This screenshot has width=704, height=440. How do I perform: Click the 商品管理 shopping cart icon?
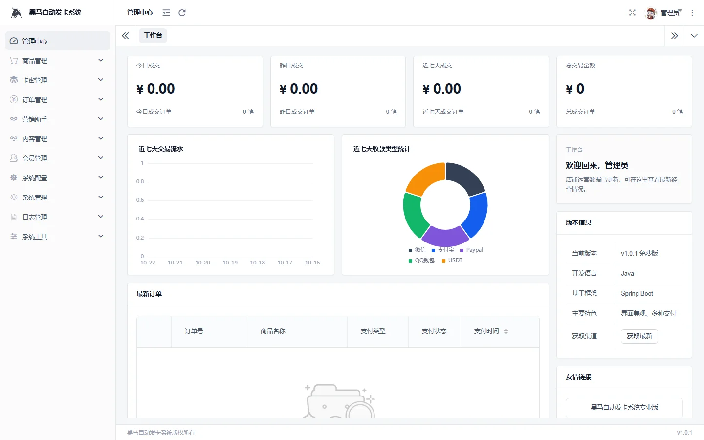coord(14,61)
